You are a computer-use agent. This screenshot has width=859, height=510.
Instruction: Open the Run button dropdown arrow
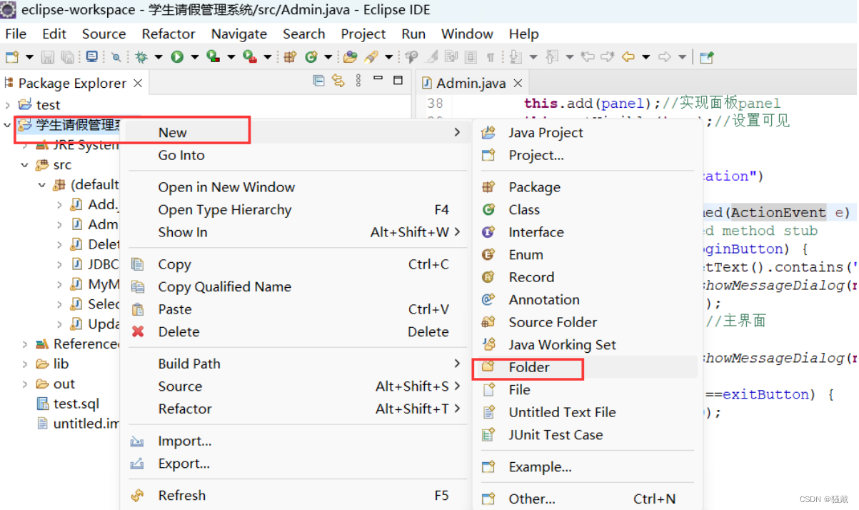194,56
